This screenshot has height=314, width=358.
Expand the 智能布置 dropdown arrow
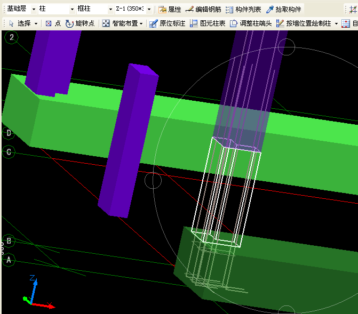141,23
